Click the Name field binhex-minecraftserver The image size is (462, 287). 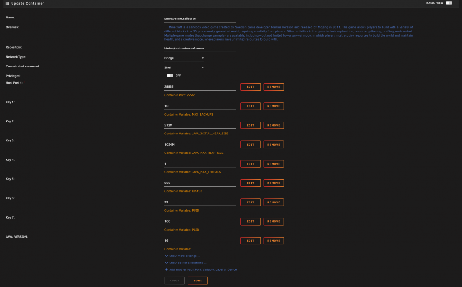click(200, 19)
